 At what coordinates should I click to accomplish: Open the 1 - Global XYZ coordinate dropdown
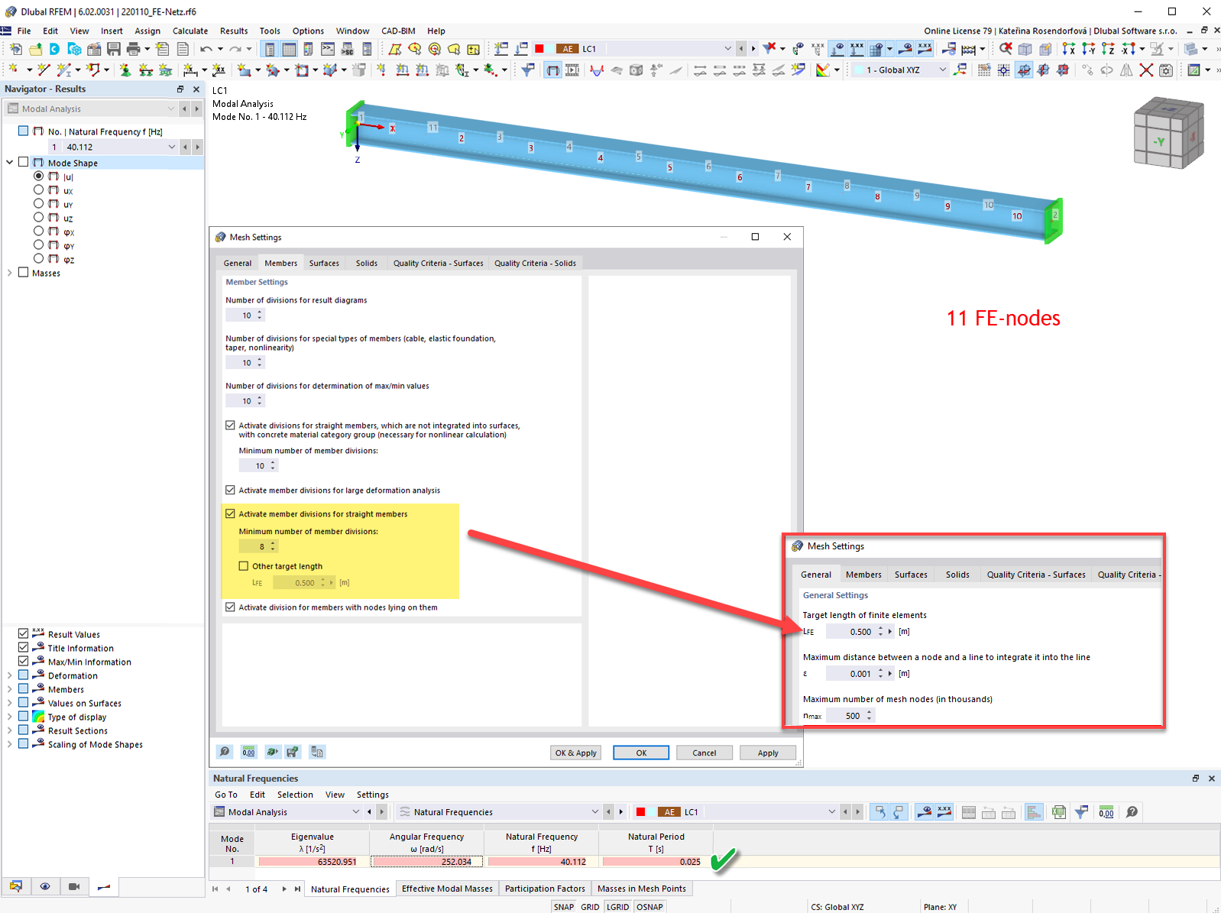pyautogui.click(x=943, y=70)
